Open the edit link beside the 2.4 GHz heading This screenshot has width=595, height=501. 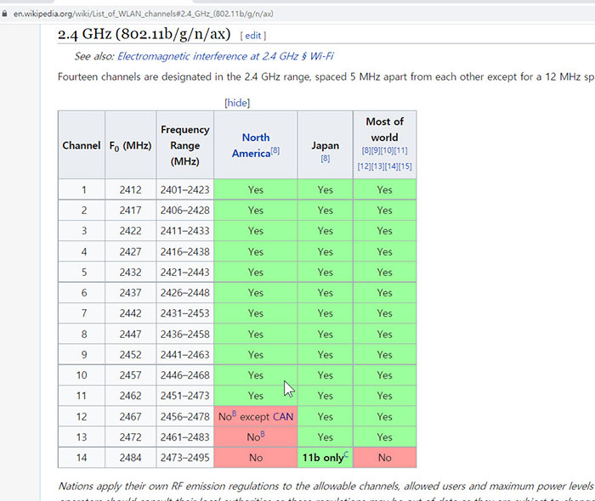253,36
